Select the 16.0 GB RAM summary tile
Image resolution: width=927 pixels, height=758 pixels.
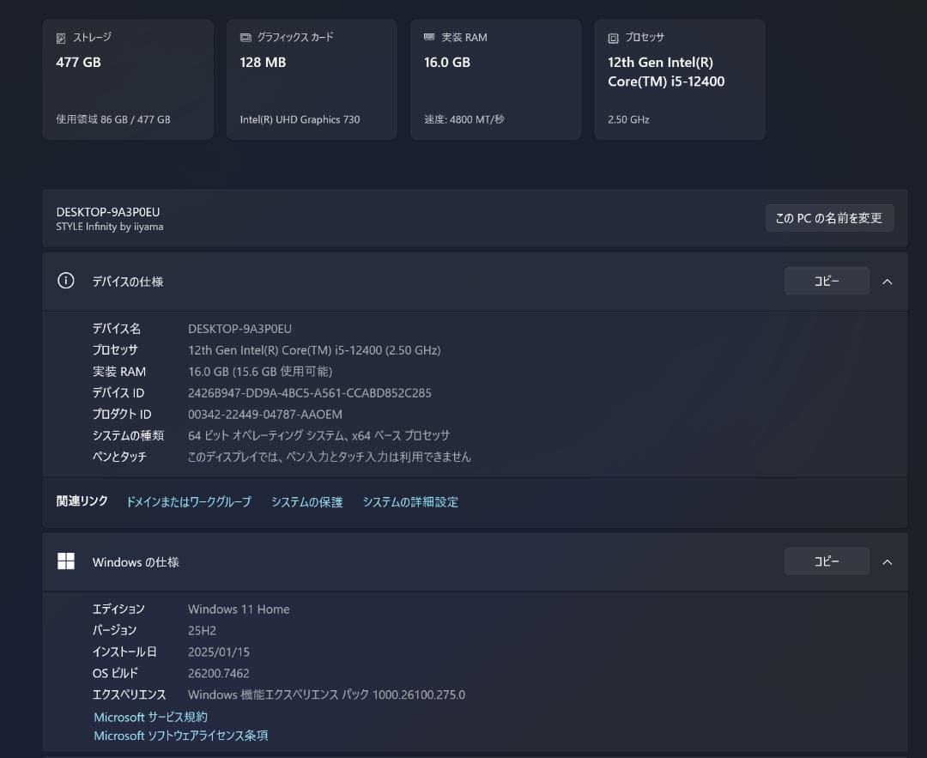(495, 78)
